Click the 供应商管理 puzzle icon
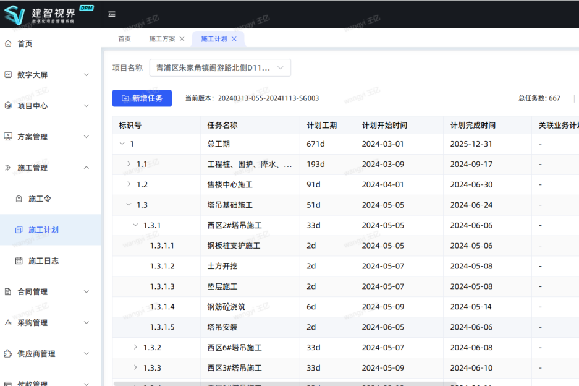579x386 pixels. pos(8,354)
